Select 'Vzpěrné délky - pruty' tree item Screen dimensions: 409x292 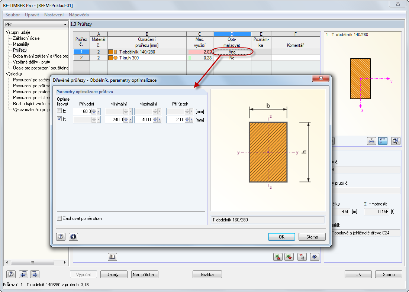[31, 62]
